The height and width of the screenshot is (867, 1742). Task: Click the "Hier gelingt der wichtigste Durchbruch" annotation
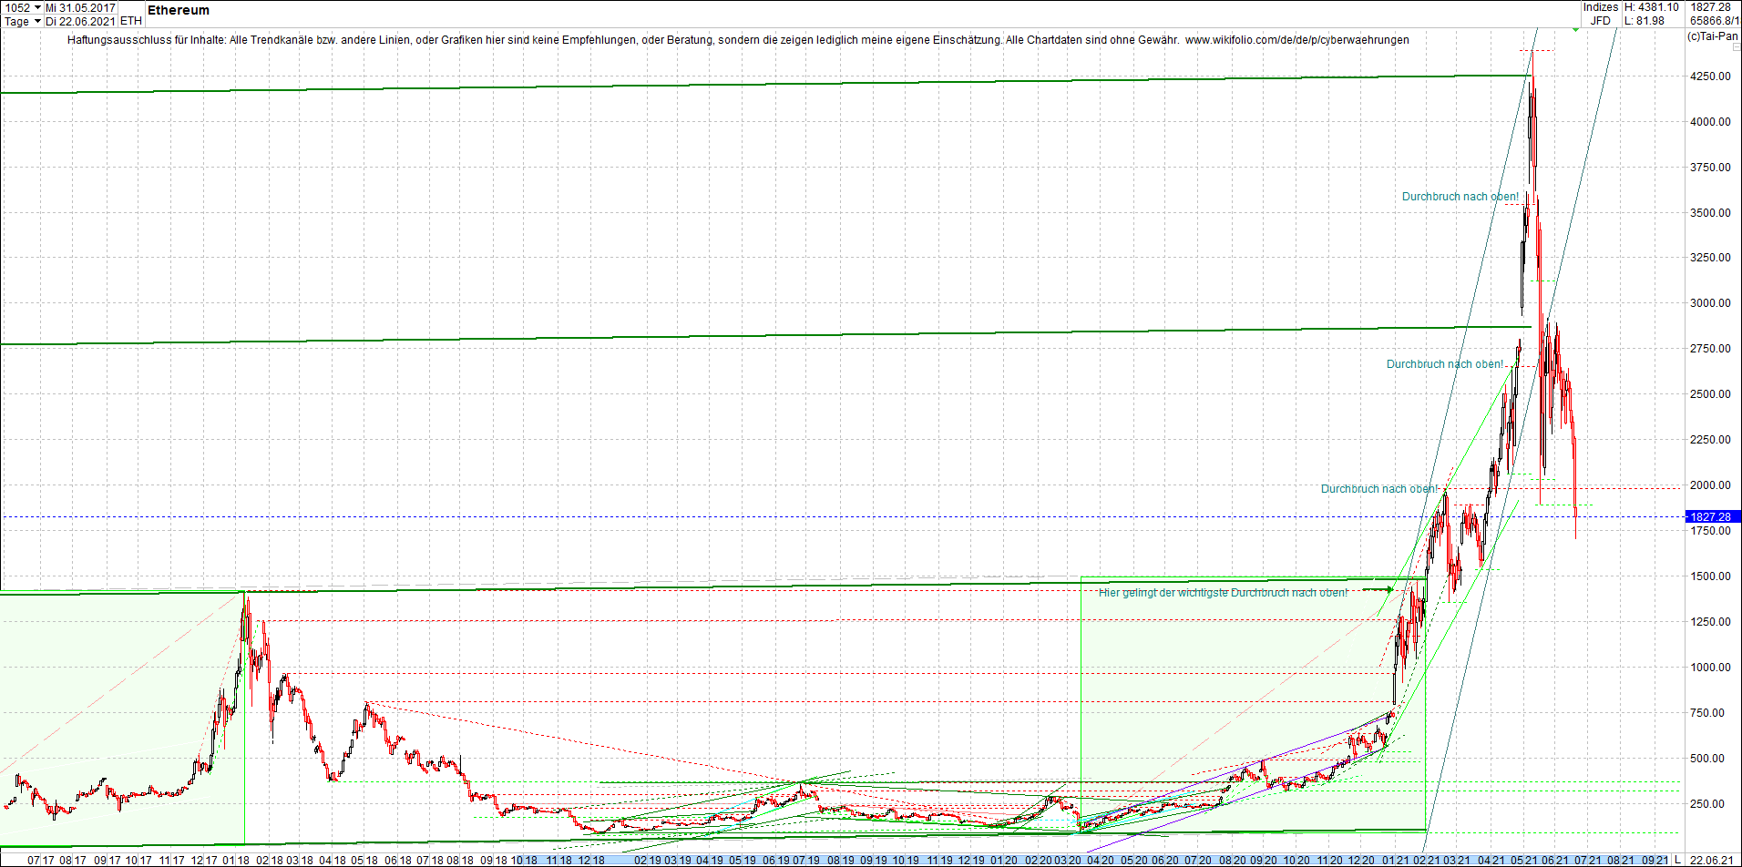click(x=1225, y=591)
